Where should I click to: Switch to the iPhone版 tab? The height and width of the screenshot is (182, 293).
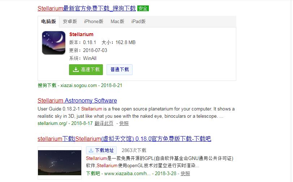(x=94, y=22)
